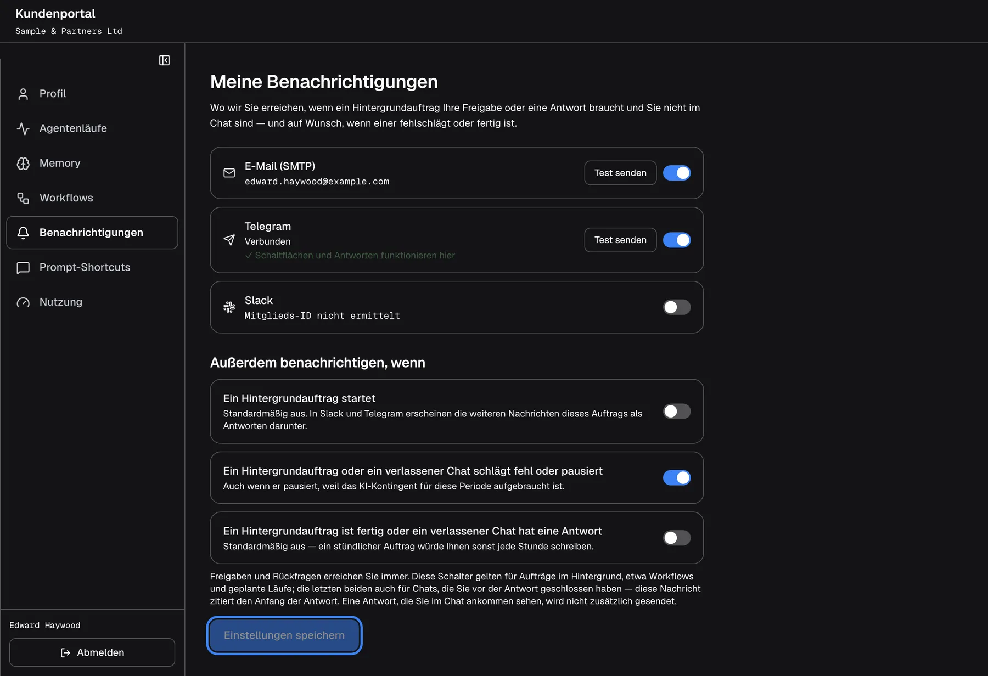
Task: Click Test senden for Telegram
Action: coord(620,240)
